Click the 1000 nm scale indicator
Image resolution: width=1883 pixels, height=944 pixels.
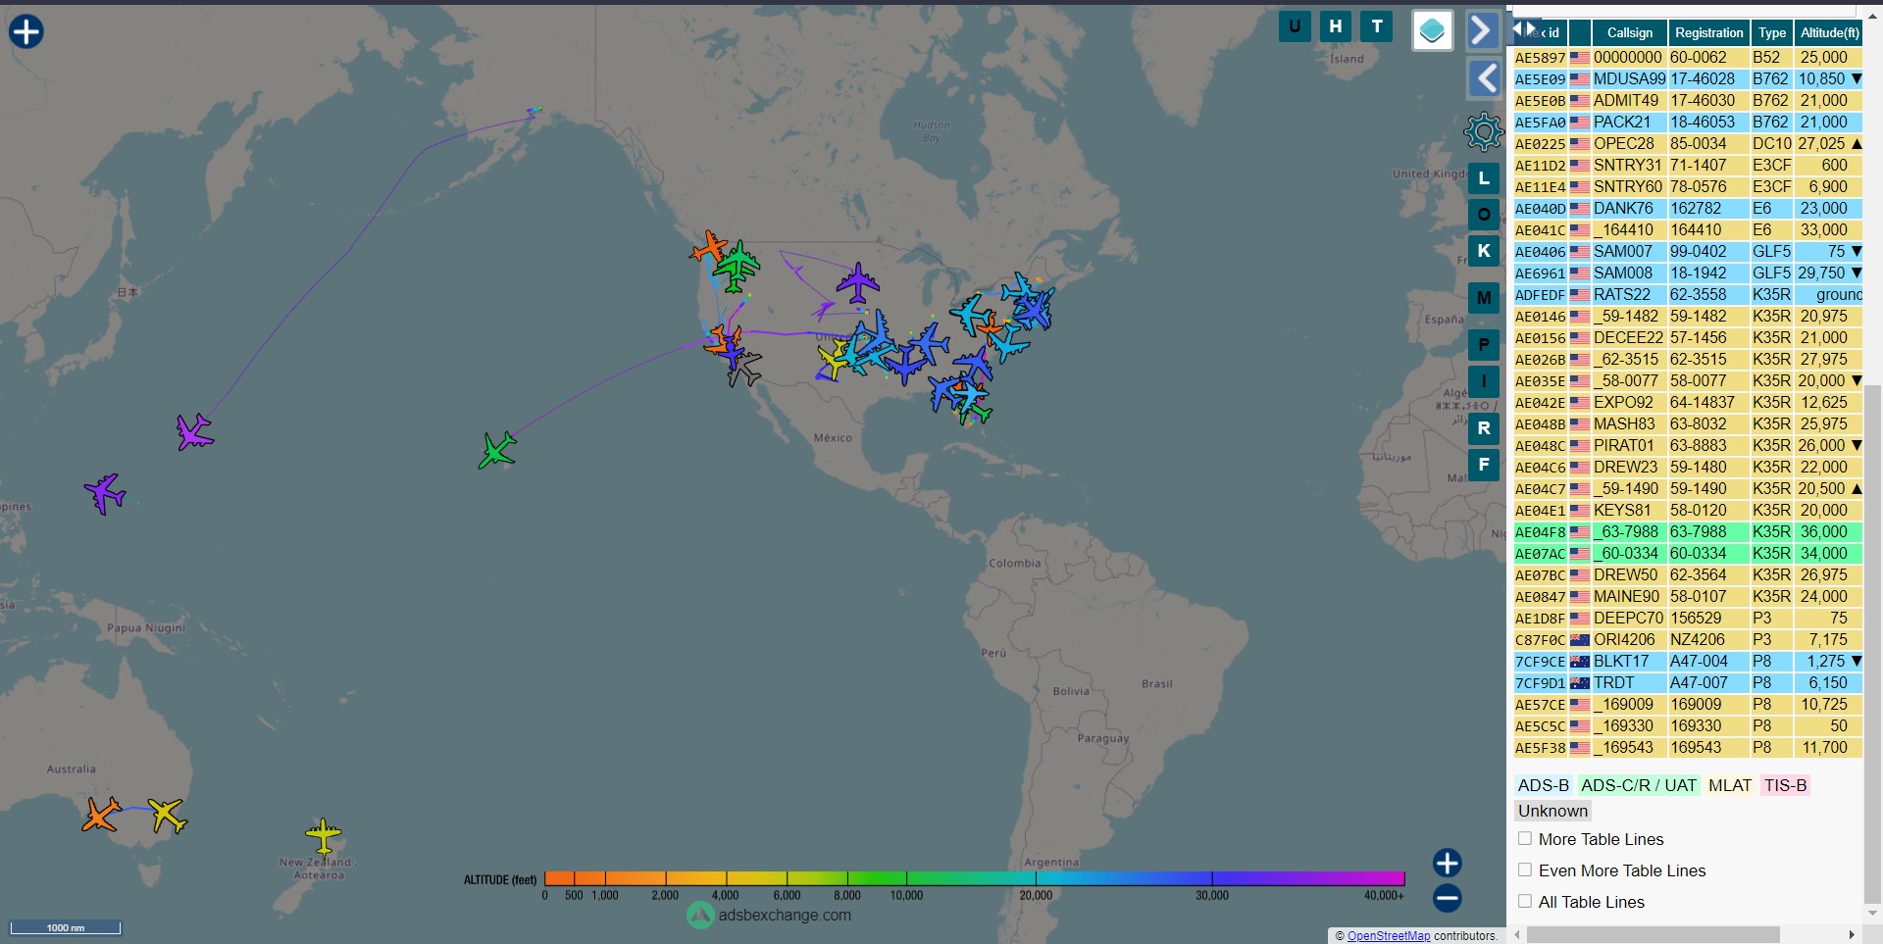tap(66, 927)
